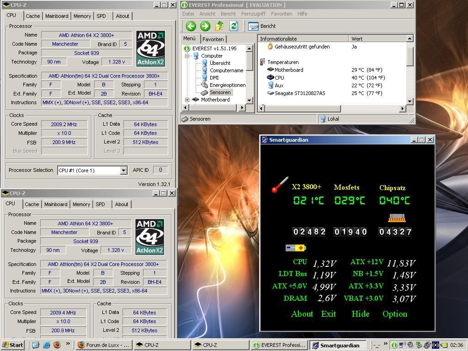
Task: Open the Memory tab in lower CPU-Z
Action: pyautogui.click(x=81, y=204)
